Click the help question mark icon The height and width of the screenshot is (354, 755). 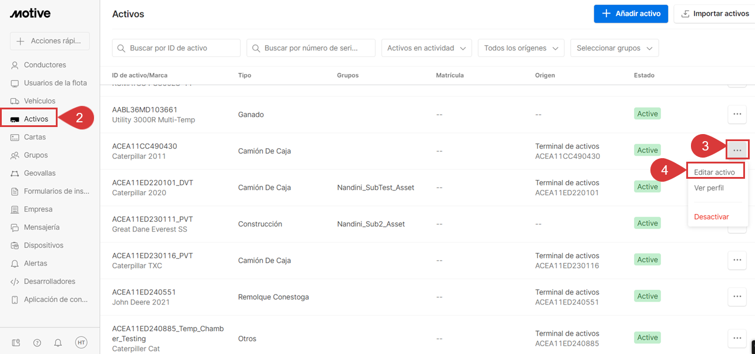[37, 342]
